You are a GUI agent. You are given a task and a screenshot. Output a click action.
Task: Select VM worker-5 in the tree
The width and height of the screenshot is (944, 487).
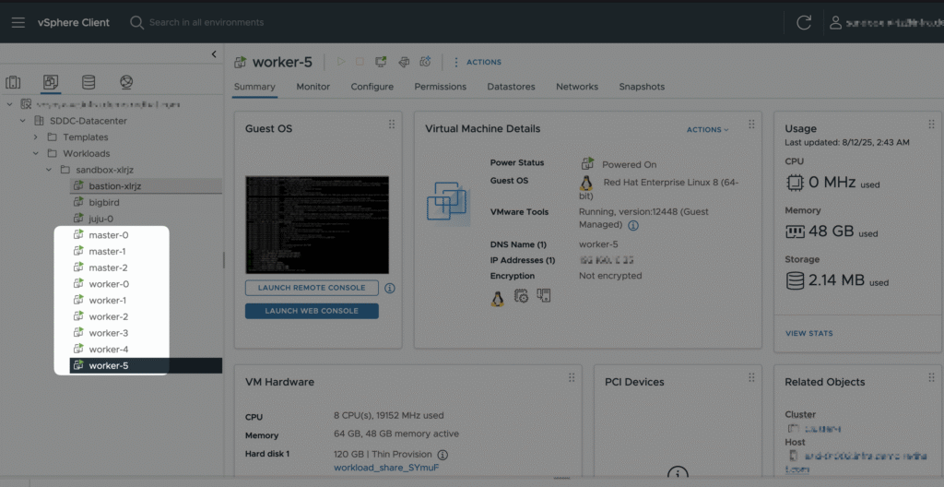pos(109,365)
